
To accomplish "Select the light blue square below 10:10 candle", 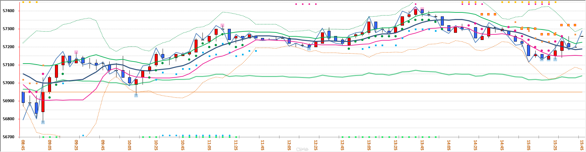I will point(136,95).
